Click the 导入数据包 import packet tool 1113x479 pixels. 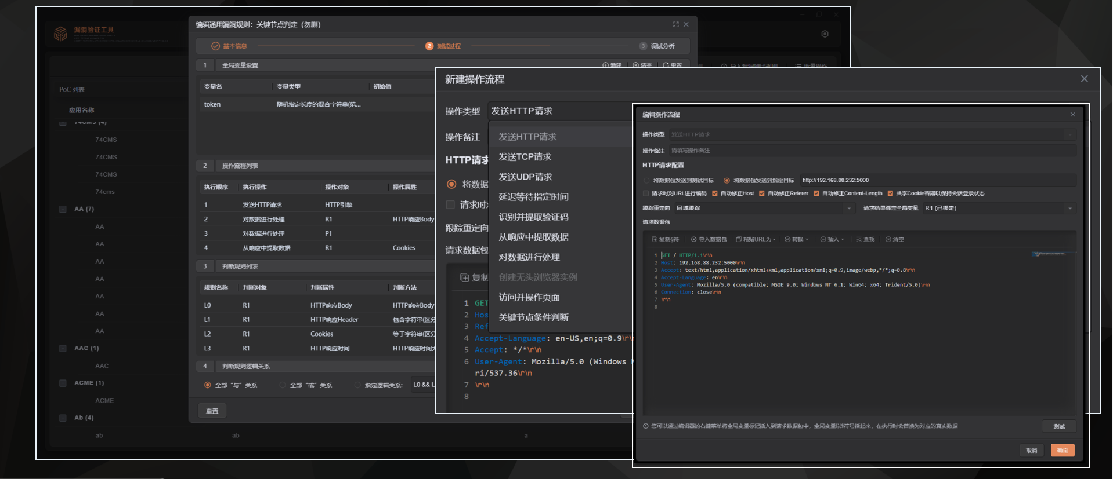(709, 239)
